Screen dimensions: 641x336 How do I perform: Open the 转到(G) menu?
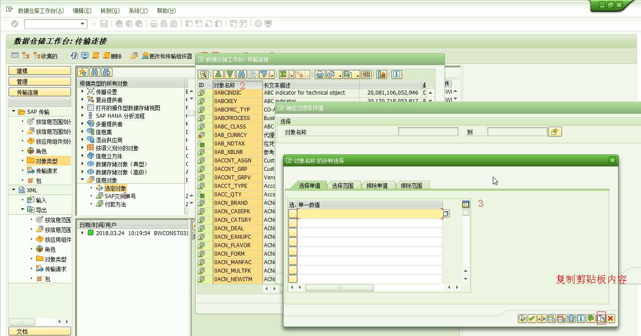pyautogui.click(x=110, y=11)
